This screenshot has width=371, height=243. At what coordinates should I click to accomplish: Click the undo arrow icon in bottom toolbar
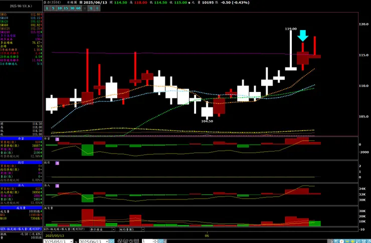358,241
